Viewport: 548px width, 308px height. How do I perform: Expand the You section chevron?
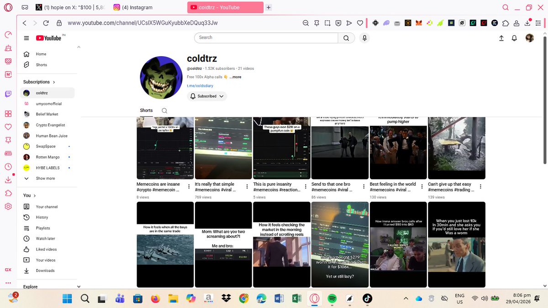34,196
